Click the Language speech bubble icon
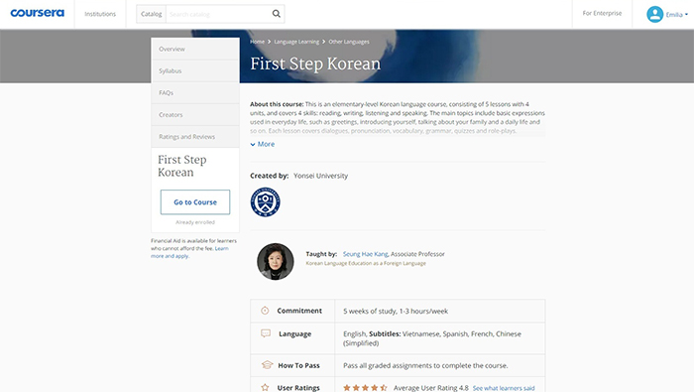Image resolution: width=694 pixels, height=392 pixels. click(x=266, y=333)
